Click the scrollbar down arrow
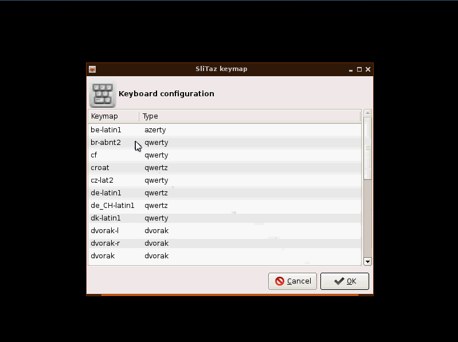 [x=368, y=261]
